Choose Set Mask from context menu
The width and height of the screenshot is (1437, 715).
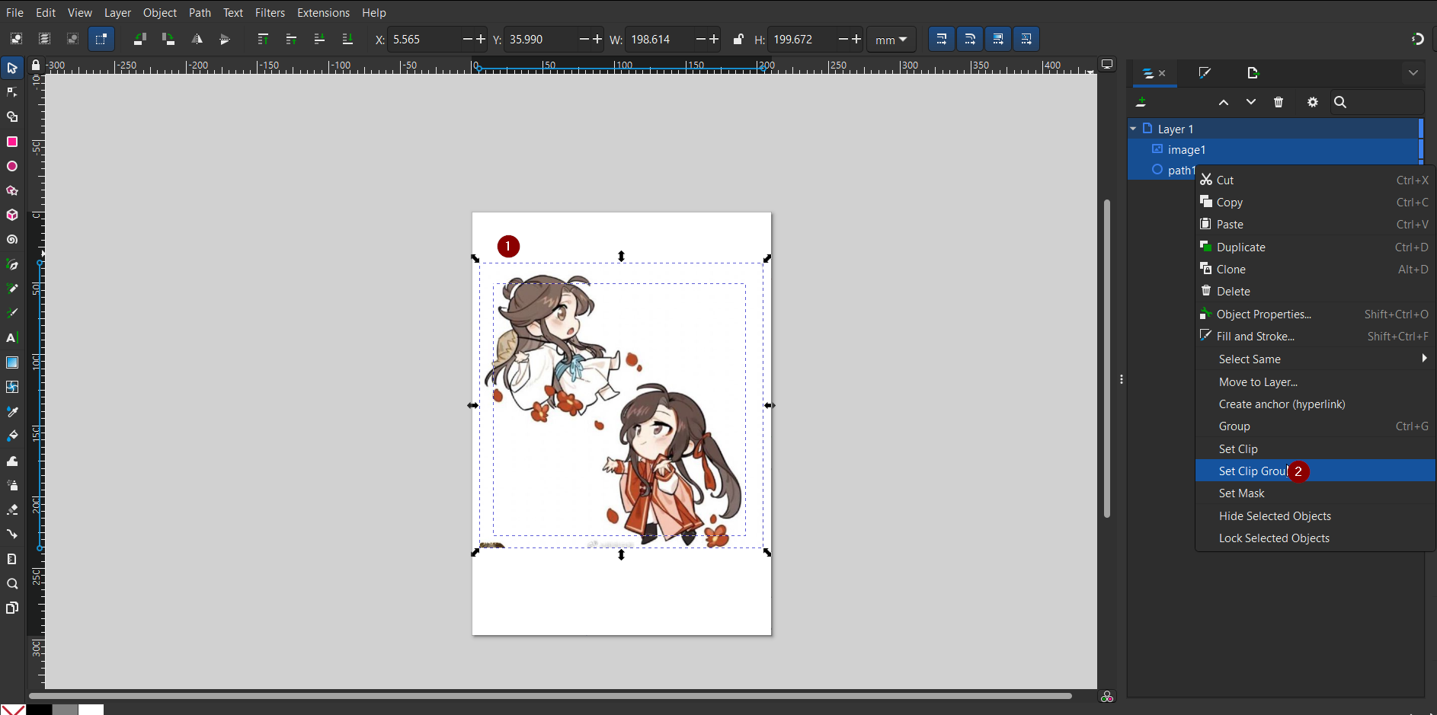point(1315,493)
